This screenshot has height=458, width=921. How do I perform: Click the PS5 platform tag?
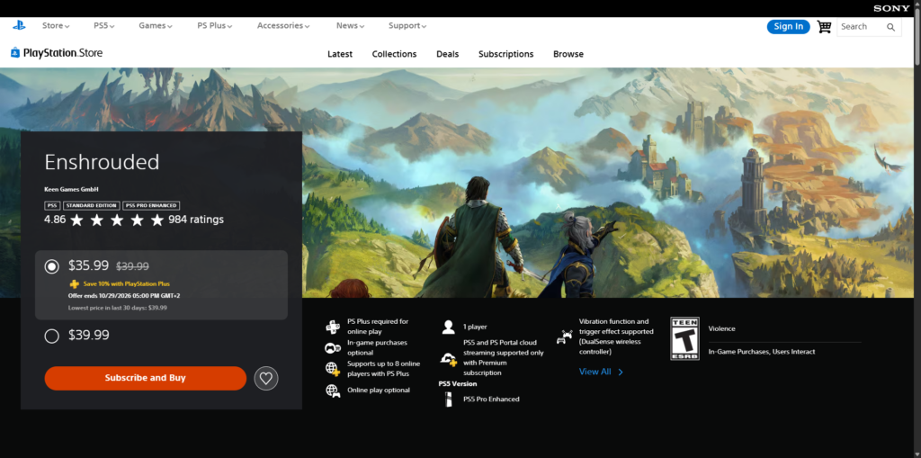[52, 206]
